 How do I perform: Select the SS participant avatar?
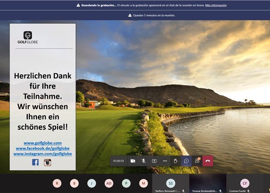coord(170,183)
